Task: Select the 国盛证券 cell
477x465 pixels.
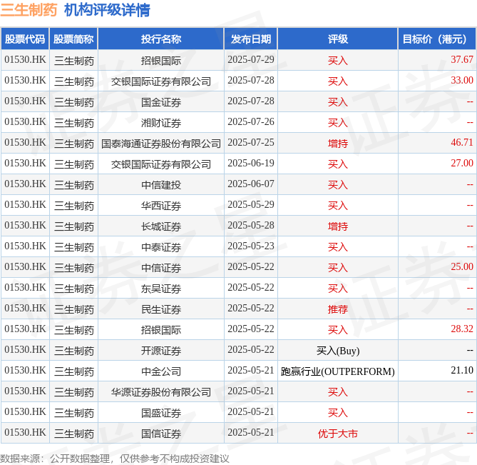Action: [161, 413]
